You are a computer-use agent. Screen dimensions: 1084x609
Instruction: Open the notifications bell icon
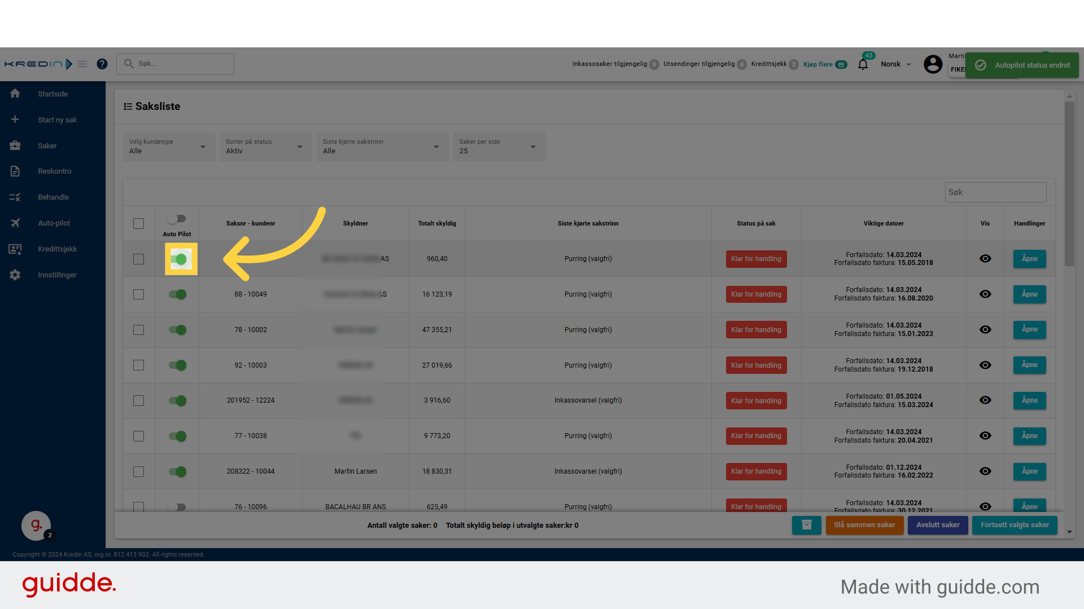pyautogui.click(x=863, y=64)
